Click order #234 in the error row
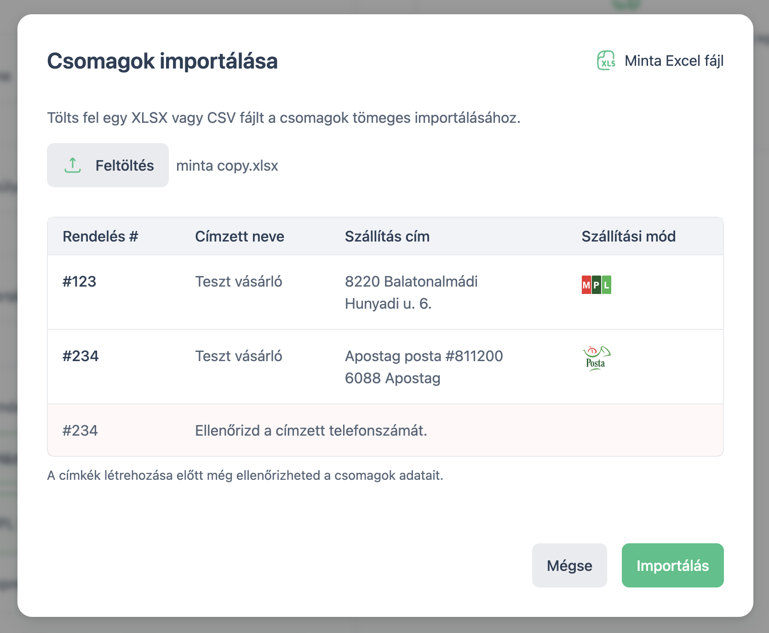Screen dimensions: 769x633 pyautogui.click(x=80, y=431)
